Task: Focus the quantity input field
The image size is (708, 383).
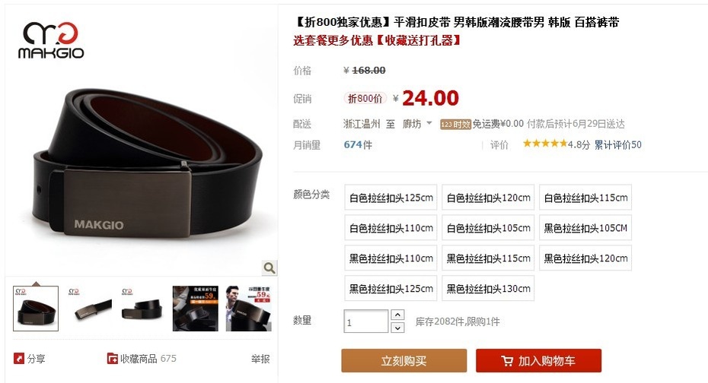Action: (365, 321)
